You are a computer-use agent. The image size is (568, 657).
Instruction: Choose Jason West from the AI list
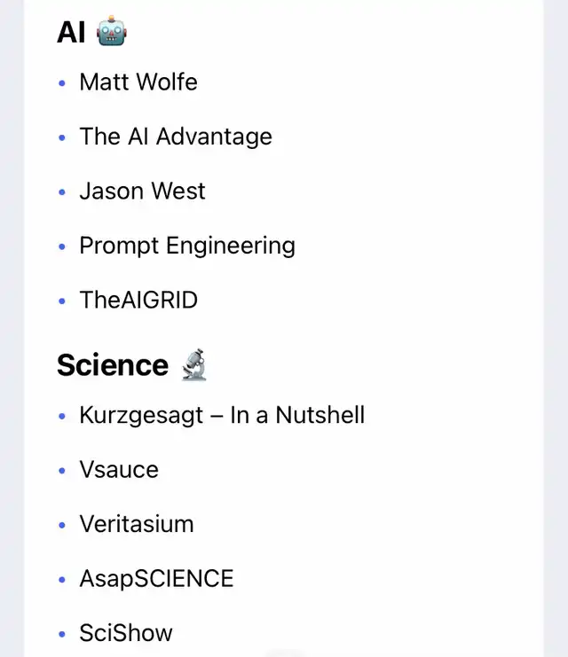click(142, 192)
